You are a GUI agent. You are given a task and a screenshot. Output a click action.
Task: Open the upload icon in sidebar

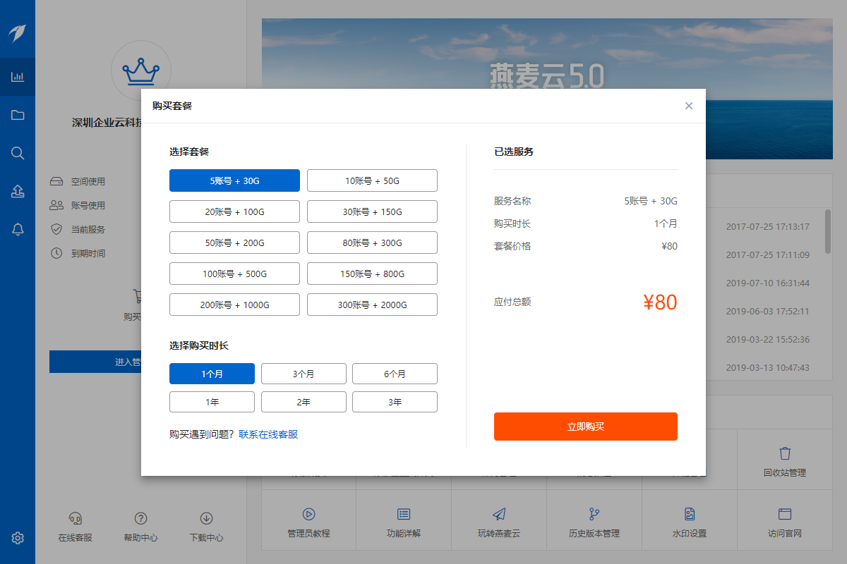tap(18, 191)
